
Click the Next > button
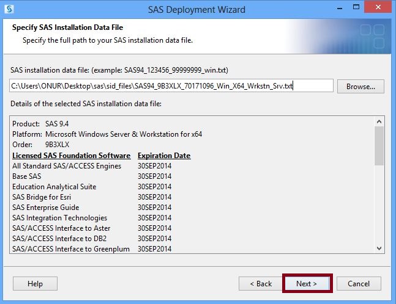(307, 284)
